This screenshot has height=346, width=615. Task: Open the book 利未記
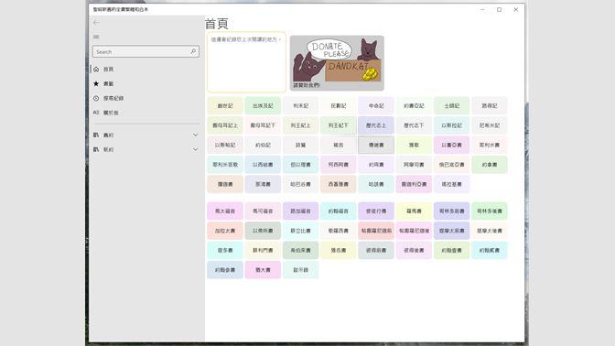[301, 106]
